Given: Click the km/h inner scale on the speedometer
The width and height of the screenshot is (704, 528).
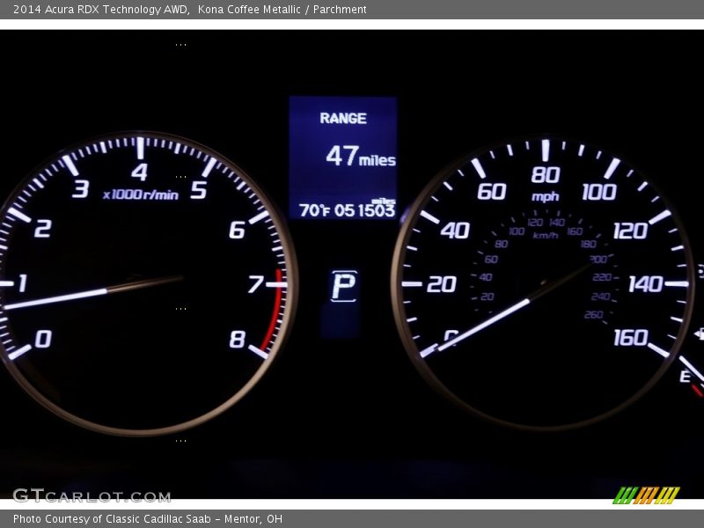Looking at the screenshot, I should point(545,234).
